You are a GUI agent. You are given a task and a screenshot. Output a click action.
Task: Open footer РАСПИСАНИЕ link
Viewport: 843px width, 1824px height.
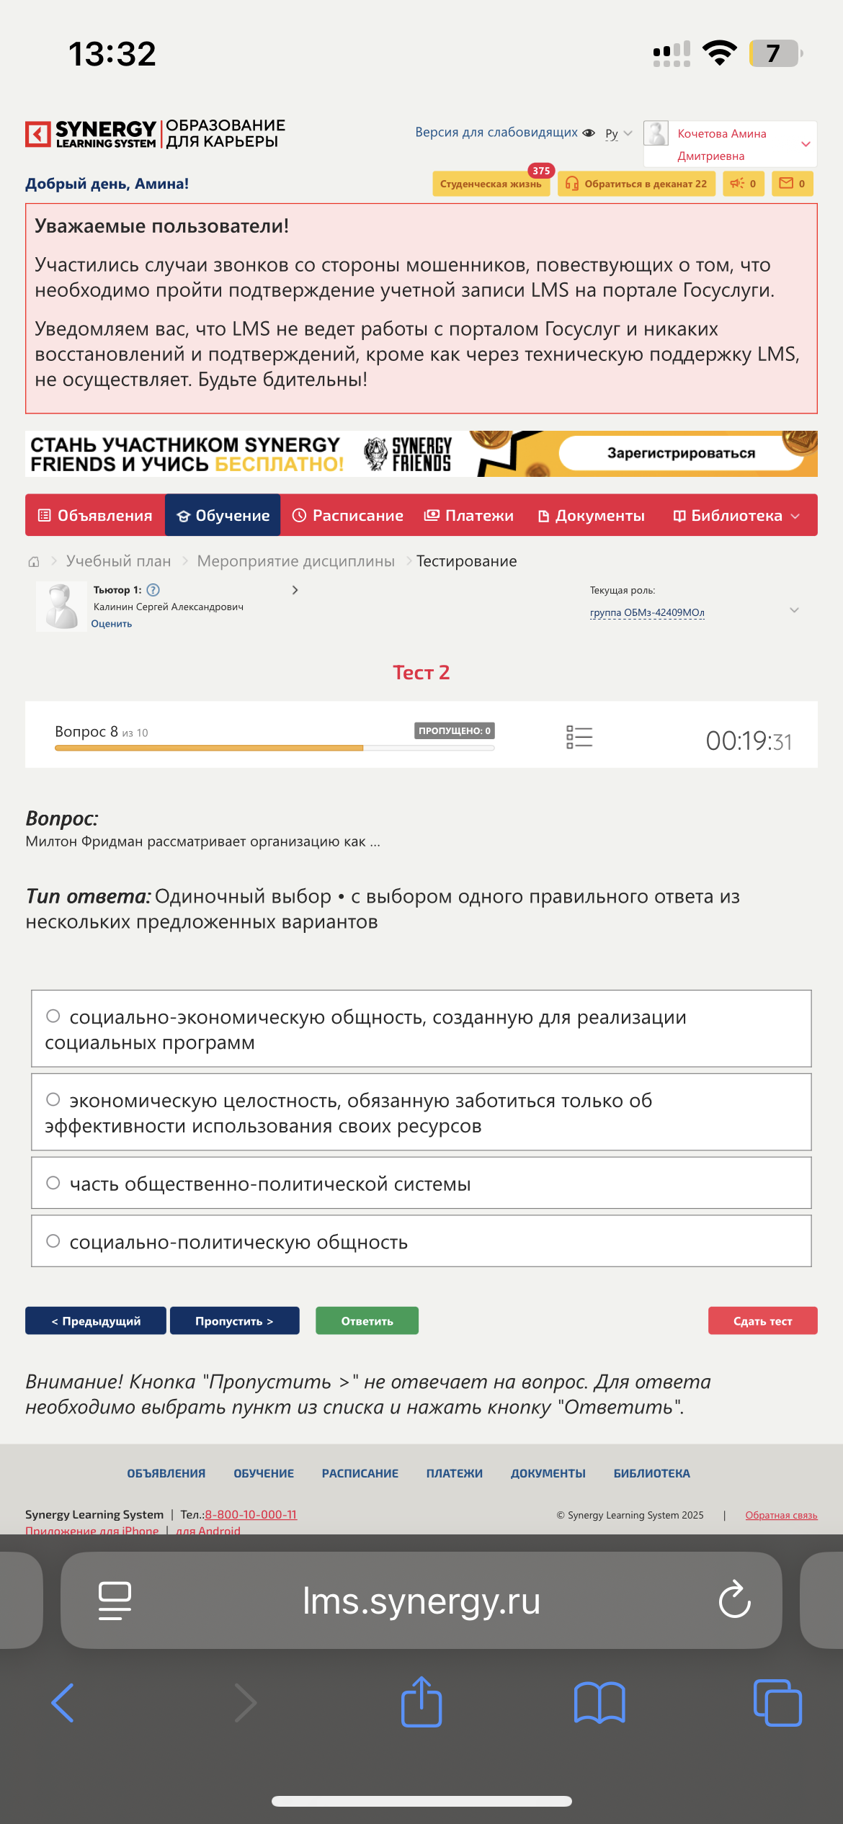click(x=360, y=1473)
